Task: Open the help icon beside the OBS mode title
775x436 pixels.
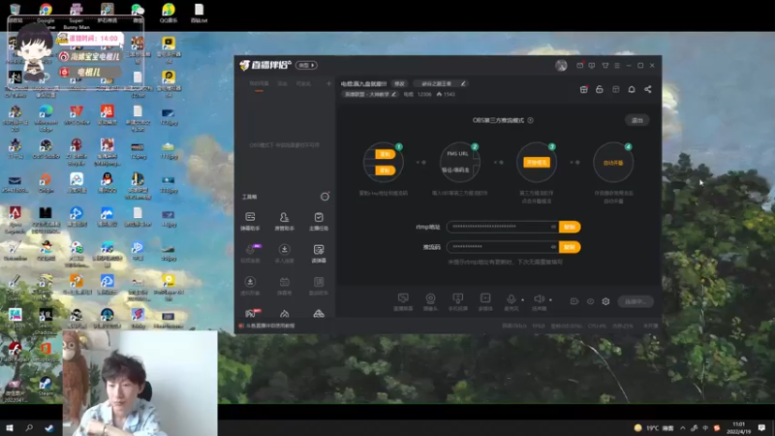Action: 530,120
